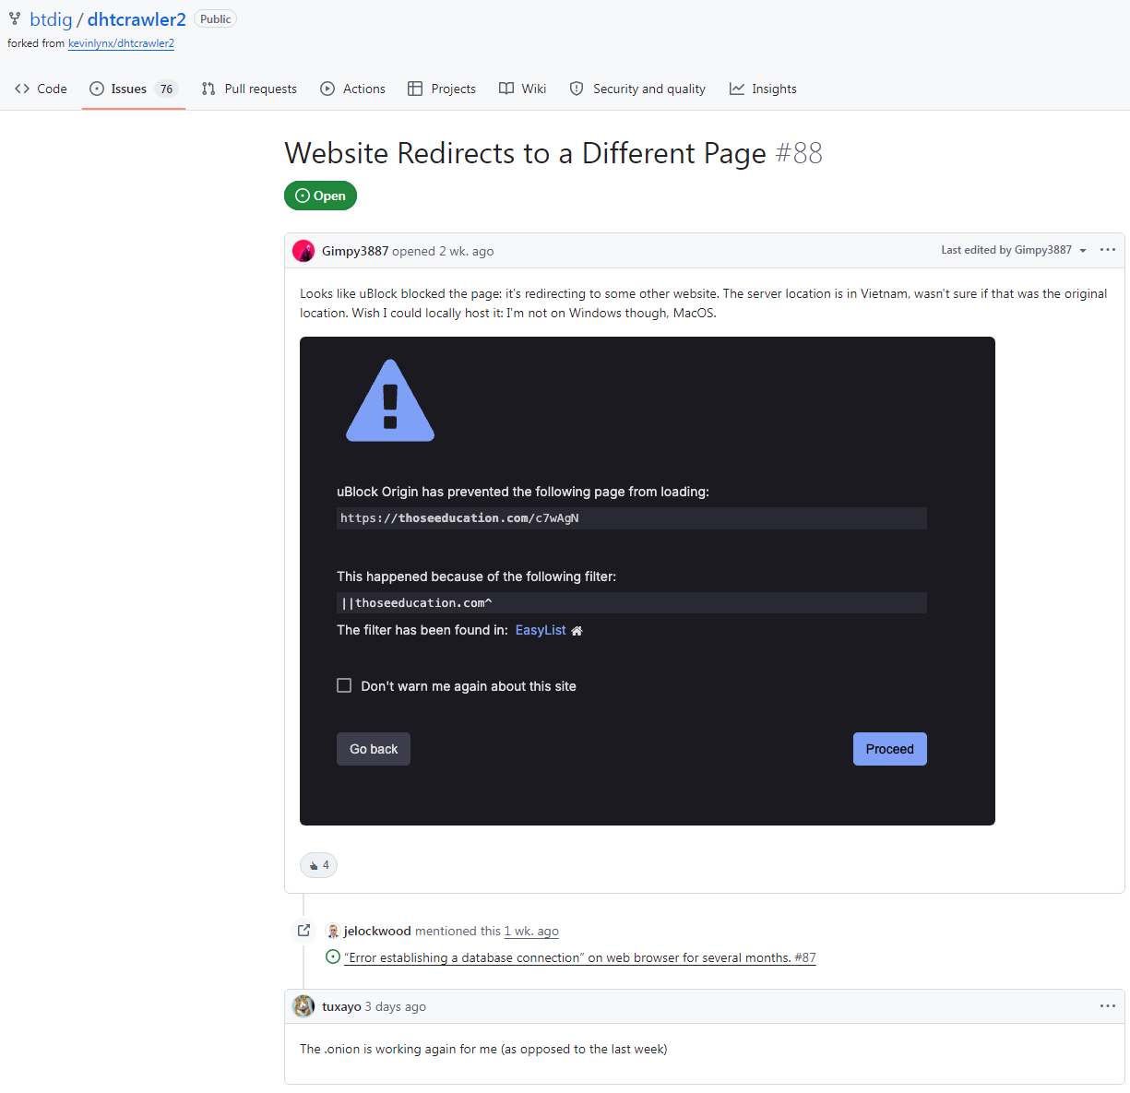Open linked issue #87 about database connection error
Screen dimensions: 1130x1093
click(x=580, y=957)
